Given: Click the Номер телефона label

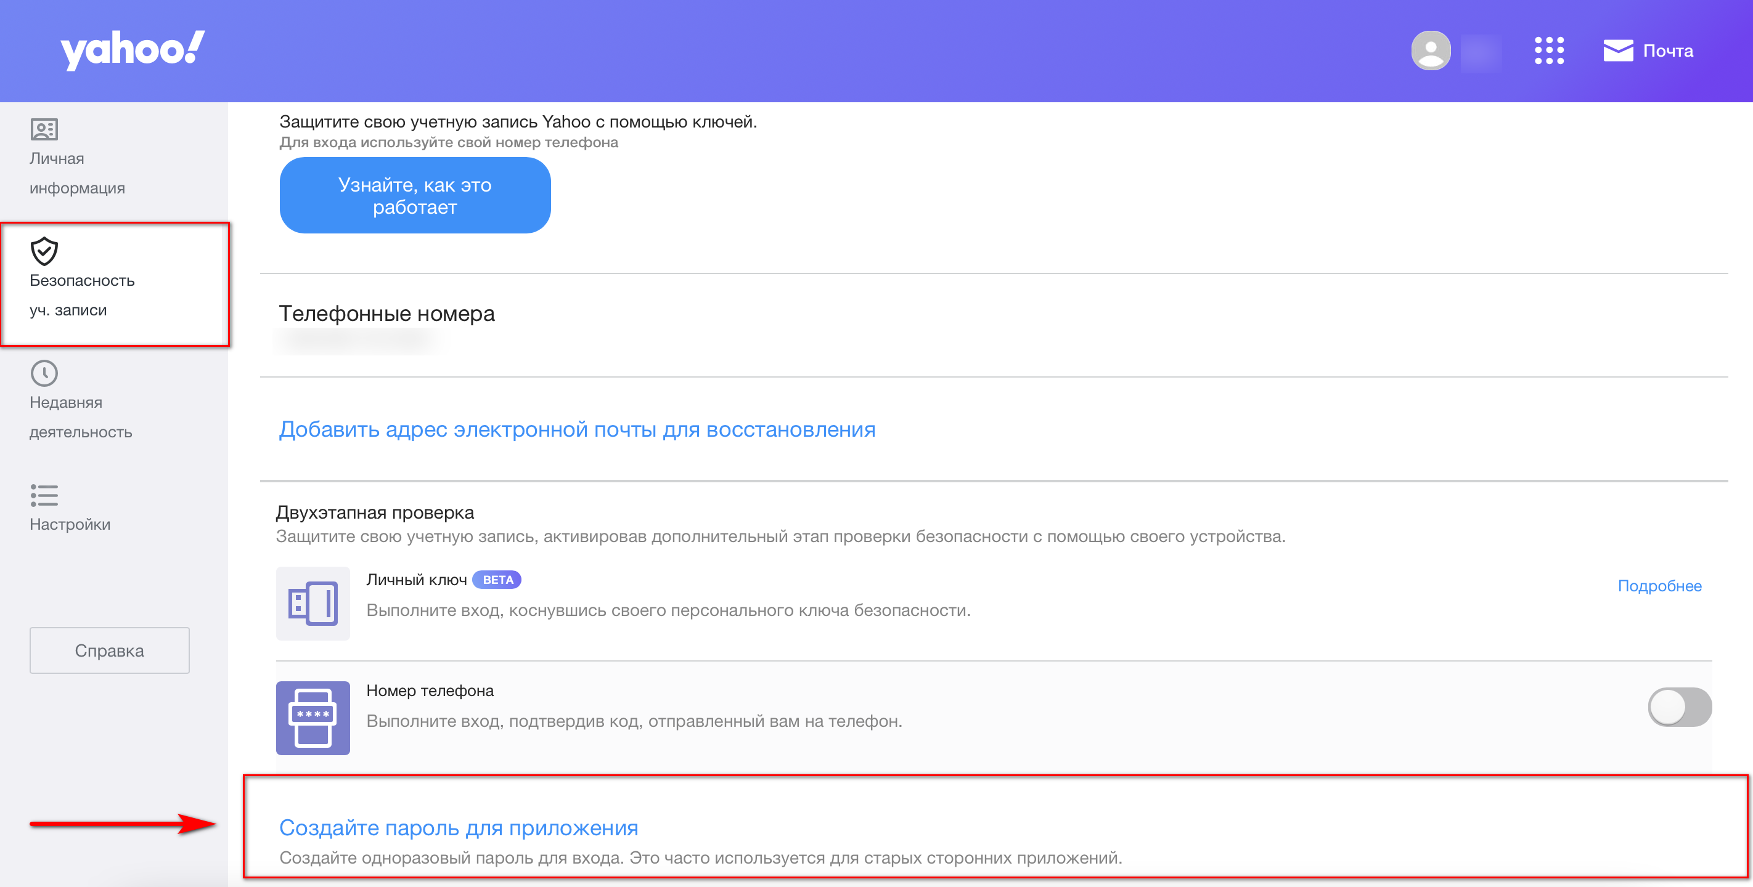Looking at the screenshot, I should (430, 691).
